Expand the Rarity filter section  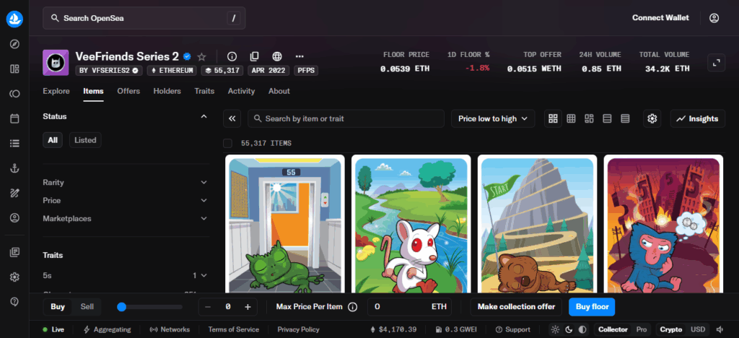(126, 183)
